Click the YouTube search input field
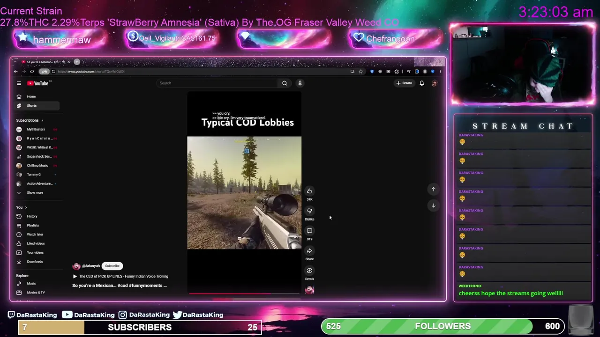Screen dimensions: 600x337 [x=218, y=83]
